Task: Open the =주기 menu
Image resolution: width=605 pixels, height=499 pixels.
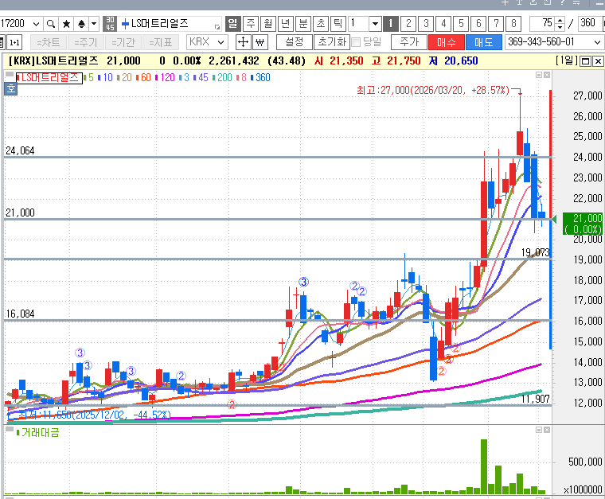Action: pyautogui.click(x=86, y=42)
